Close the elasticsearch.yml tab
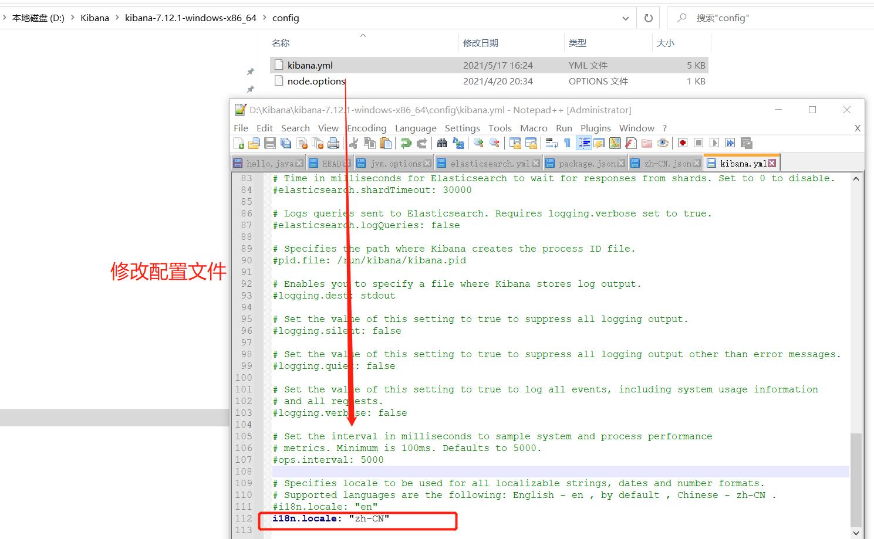The width and height of the screenshot is (874, 539). (535, 164)
